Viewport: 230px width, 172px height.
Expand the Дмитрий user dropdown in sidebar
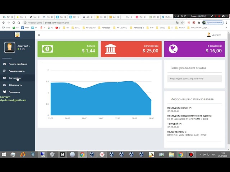pyautogui.click(x=24, y=46)
